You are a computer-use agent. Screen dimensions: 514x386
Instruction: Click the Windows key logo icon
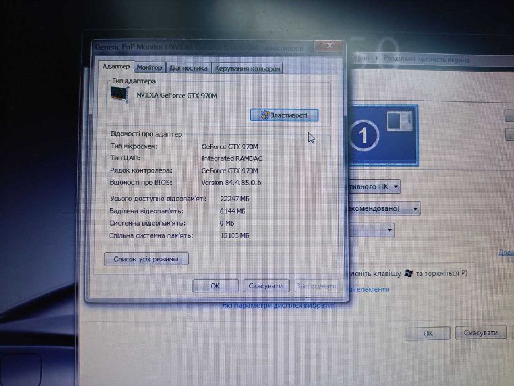[409, 274]
